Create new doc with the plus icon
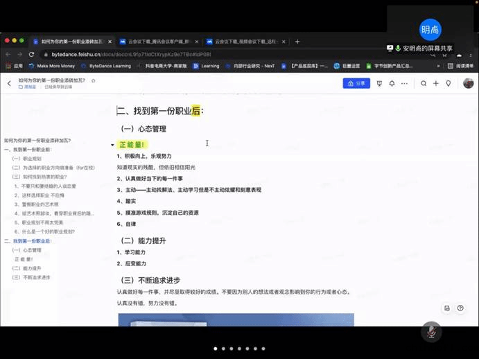This screenshot has width=479, height=359. (436, 83)
